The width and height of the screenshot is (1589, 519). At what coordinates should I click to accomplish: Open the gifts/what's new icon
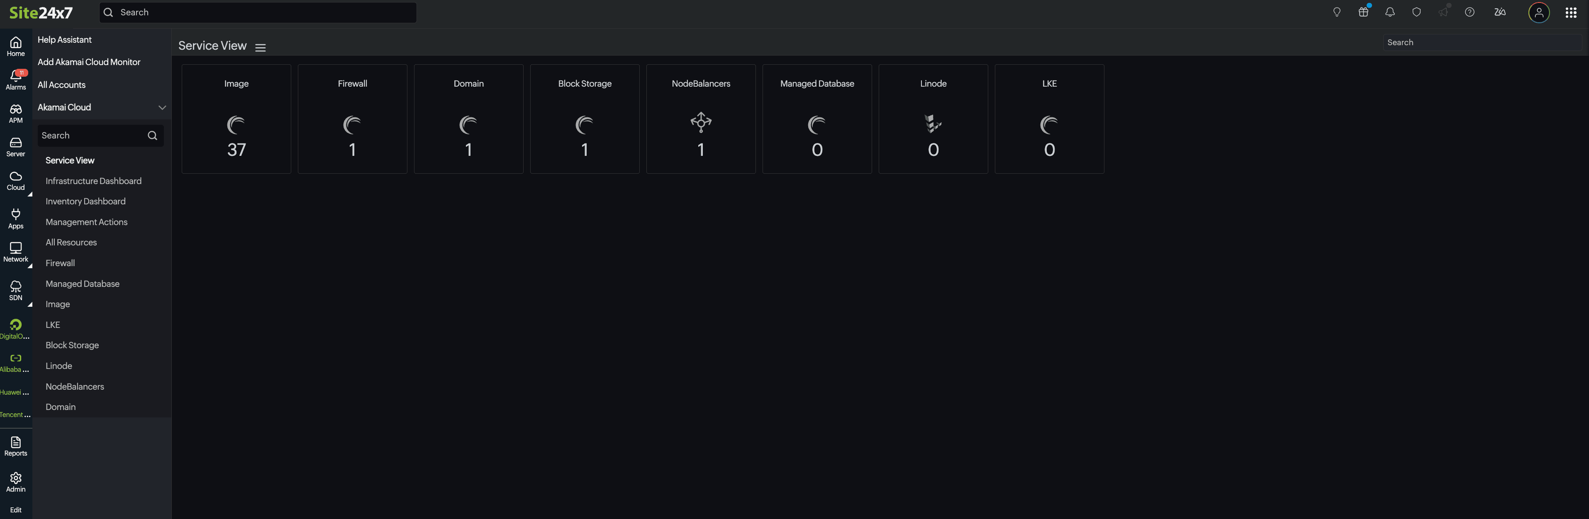[1363, 12]
